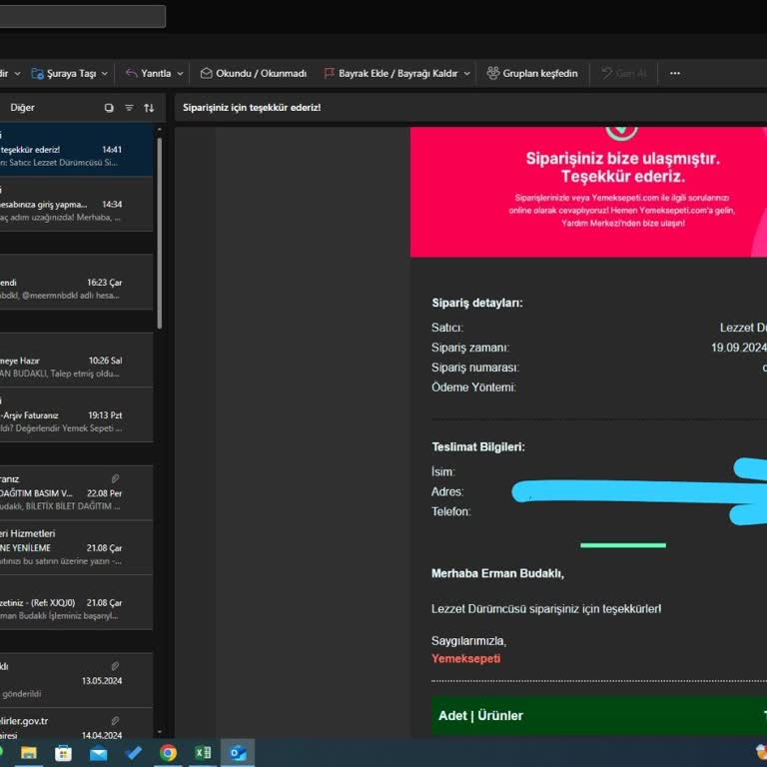Click the Şuraya Taşı move button
This screenshot has width=767, height=767.
coord(63,73)
